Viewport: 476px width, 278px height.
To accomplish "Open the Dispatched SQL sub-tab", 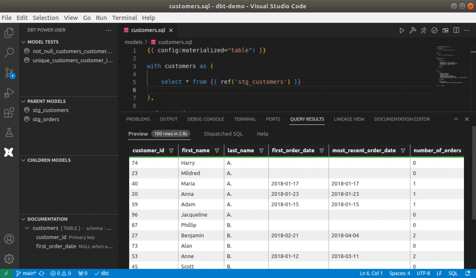I will click(x=224, y=134).
